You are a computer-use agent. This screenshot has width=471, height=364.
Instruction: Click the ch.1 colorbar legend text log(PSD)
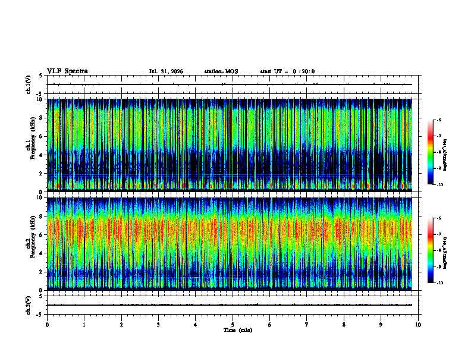click(x=445, y=155)
